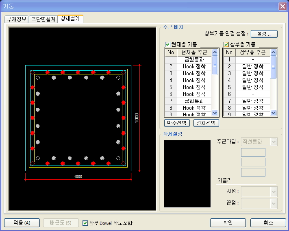Select row 7 일반 정착 in 상부층 list
This screenshot has height=231, width=289.
click(253, 101)
